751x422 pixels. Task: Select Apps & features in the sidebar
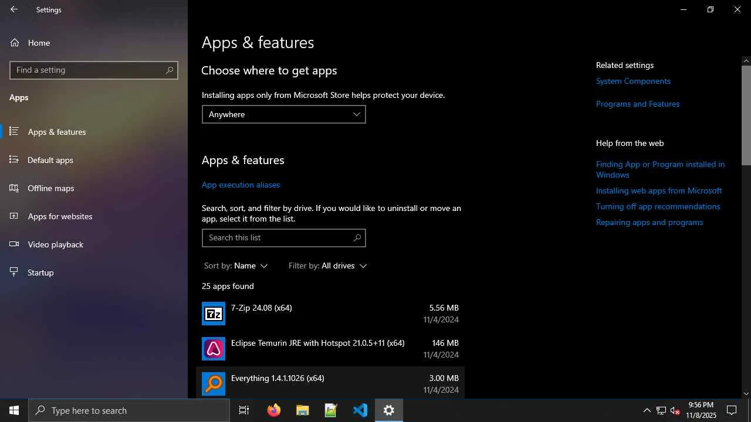(94, 132)
